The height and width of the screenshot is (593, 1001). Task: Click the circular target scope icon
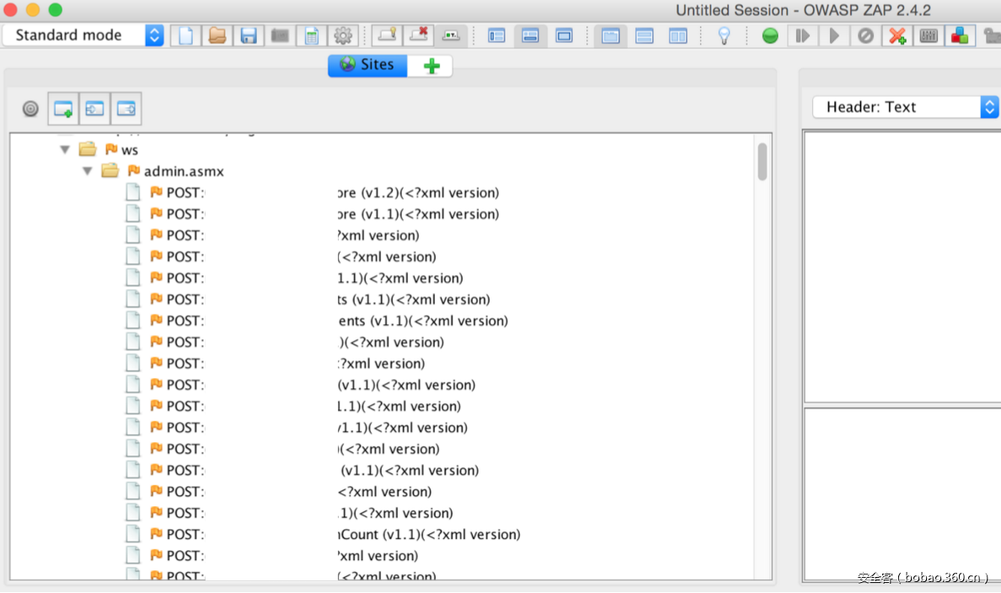(x=30, y=109)
